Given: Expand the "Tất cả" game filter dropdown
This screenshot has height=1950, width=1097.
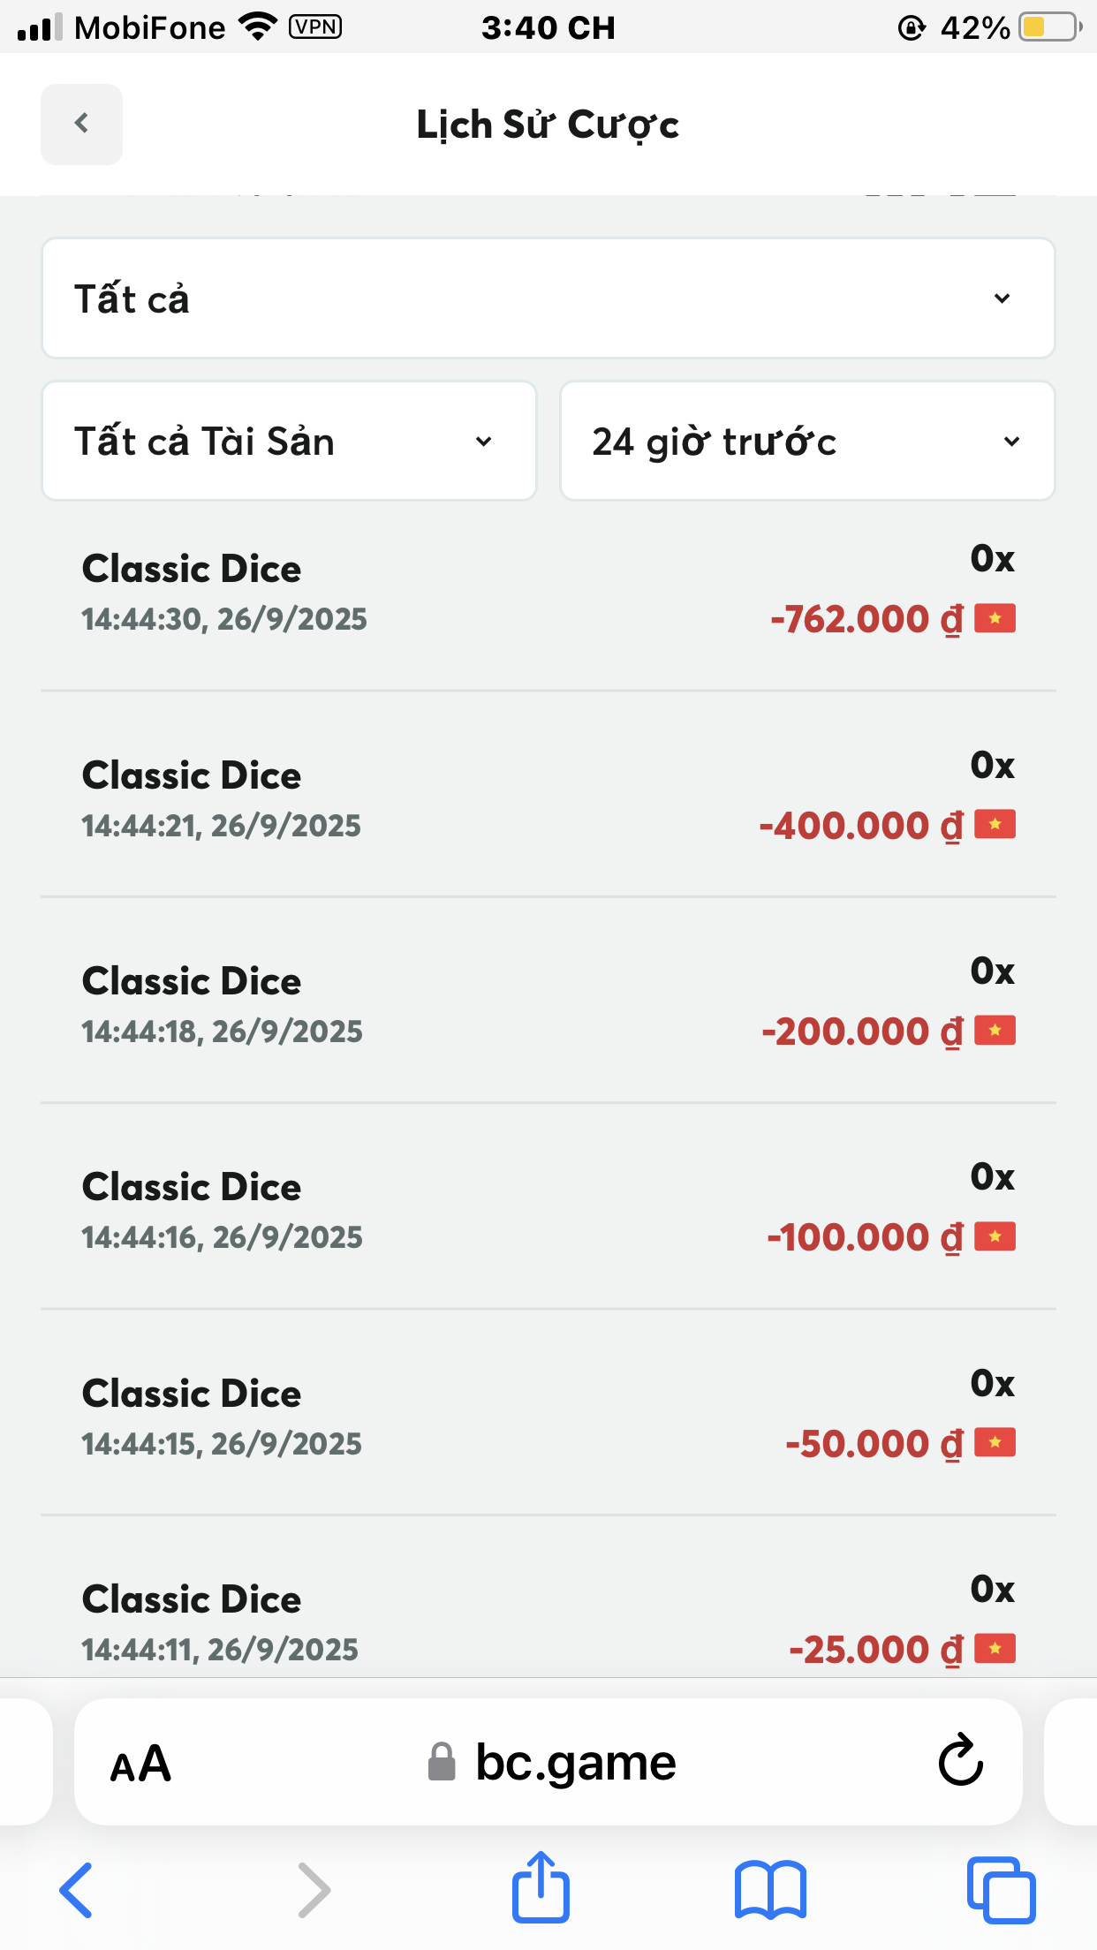Looking at the screenshot, I should (x=548, y=299).
